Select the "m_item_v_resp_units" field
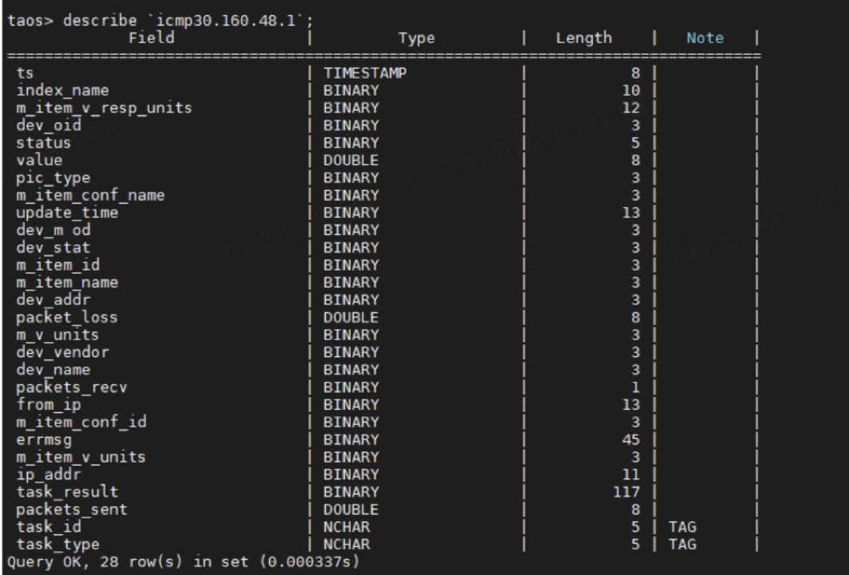Screen dimensions: 849x575 tap(104, 108)
